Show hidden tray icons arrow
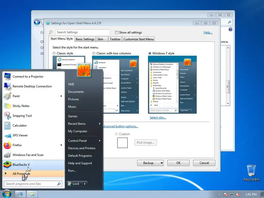Image resolution: width=264 pixels, height=198 pixels. click(219, 194)
